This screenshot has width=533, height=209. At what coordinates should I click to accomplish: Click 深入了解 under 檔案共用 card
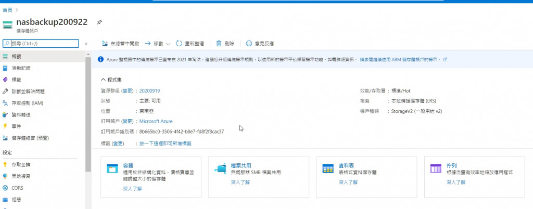240,182
